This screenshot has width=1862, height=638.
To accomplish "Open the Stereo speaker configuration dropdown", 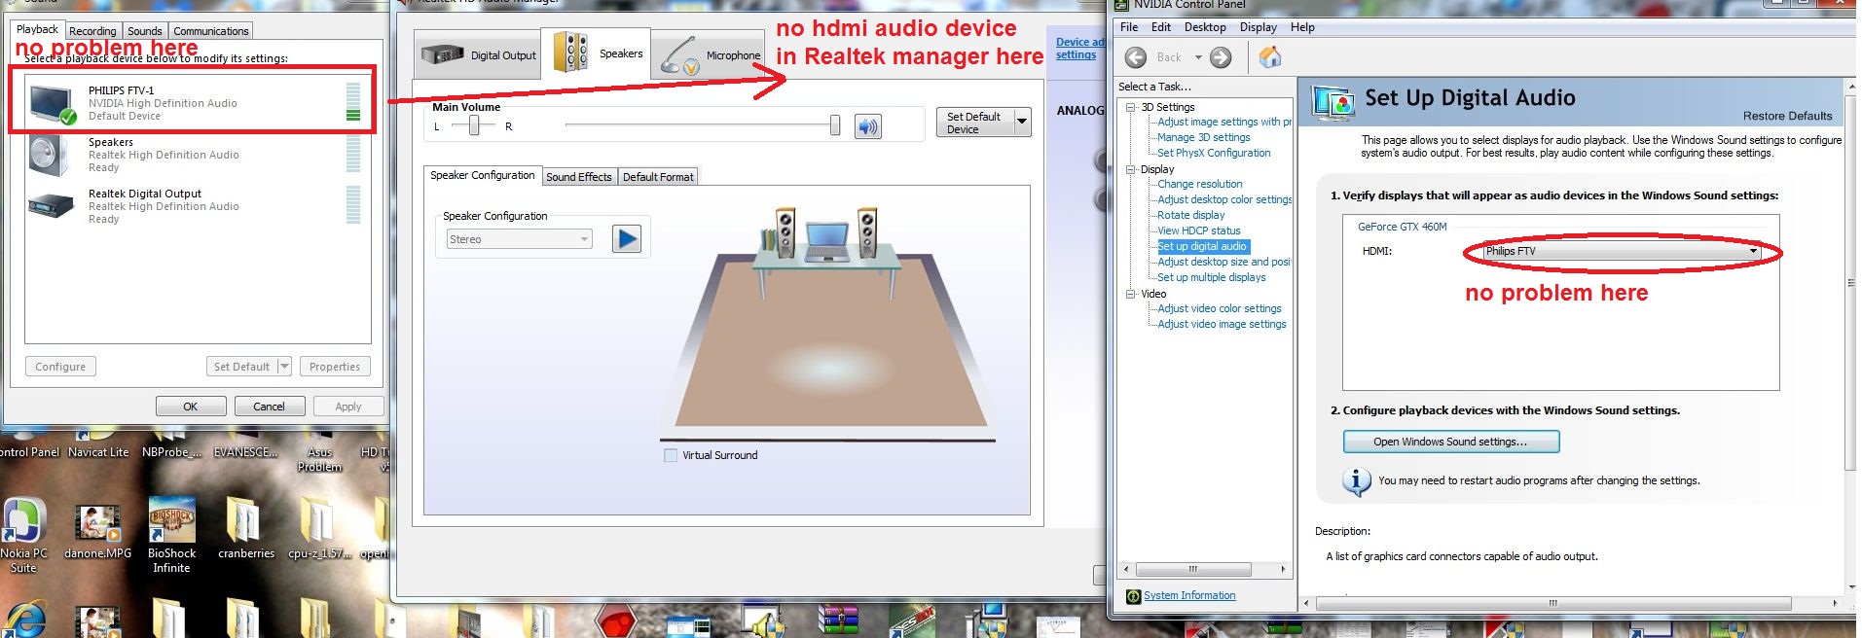I will click(519, 239).
